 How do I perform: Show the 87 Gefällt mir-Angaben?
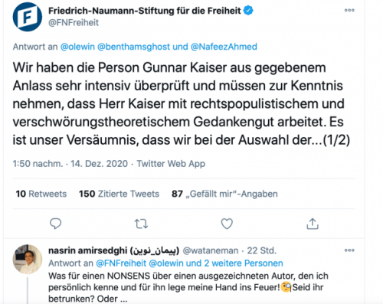pyautogui.click(x=224, y=194)
